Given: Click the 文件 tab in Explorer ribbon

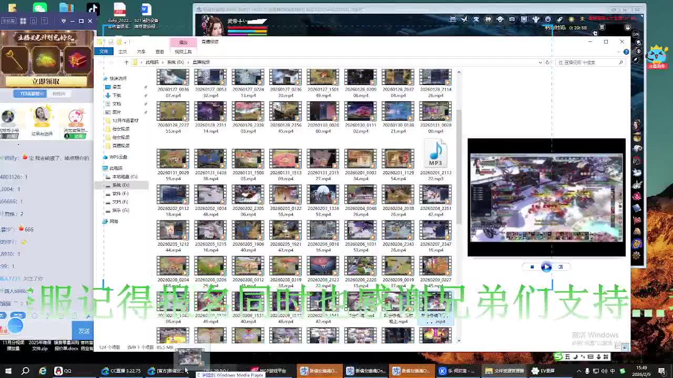Looking at the screenshot, I should tap(104, 51).
